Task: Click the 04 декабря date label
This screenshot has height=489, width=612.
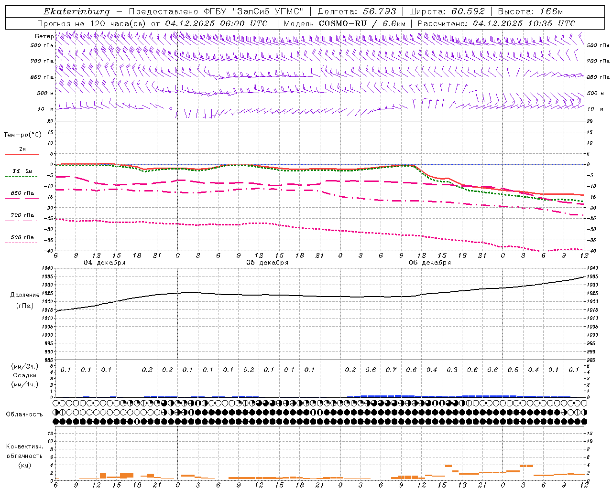Action: [105, 263]
